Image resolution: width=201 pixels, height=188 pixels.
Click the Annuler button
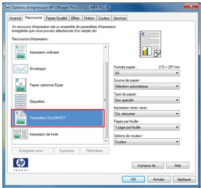click(159, 179)
